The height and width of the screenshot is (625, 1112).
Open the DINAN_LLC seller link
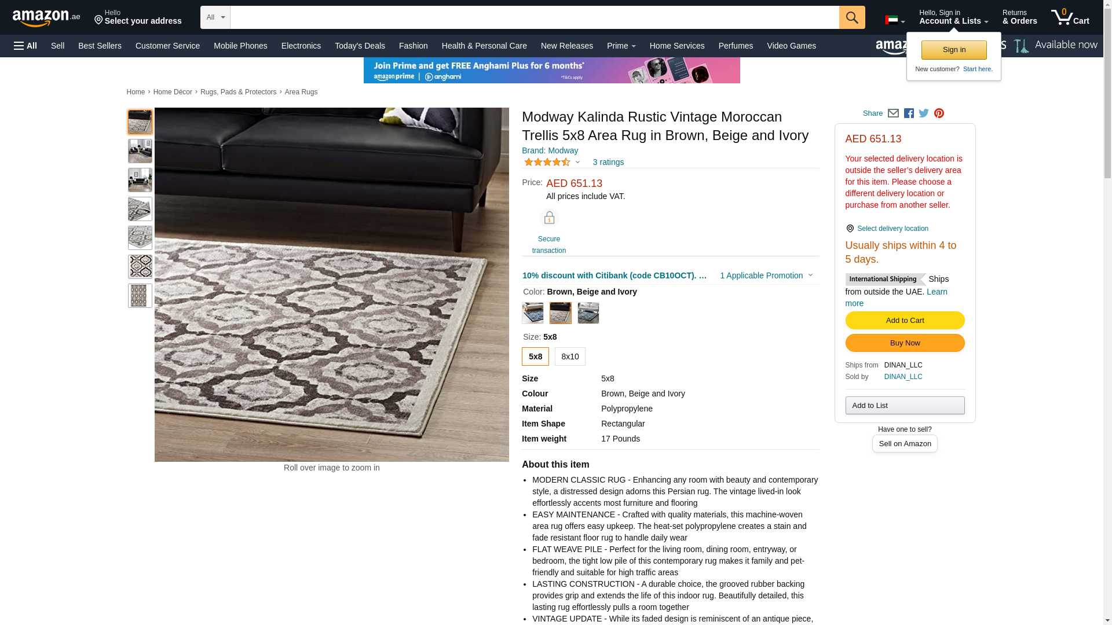tap(903, 377)
